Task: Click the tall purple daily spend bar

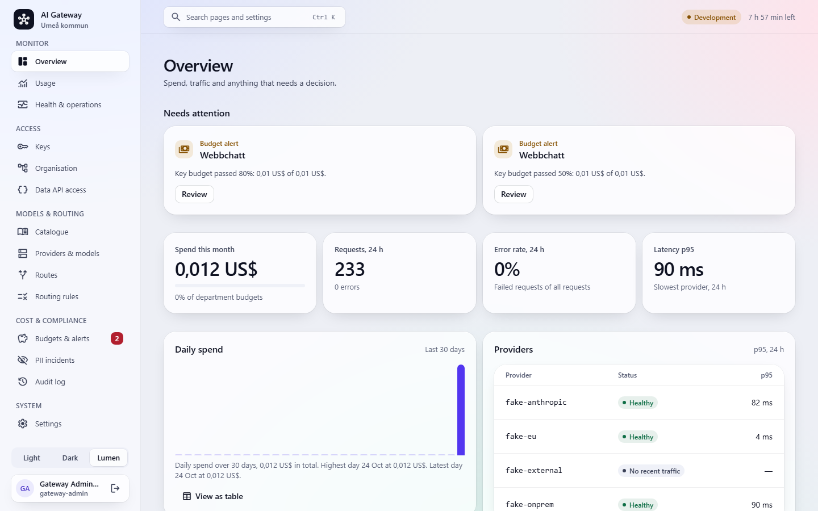Action: 461,410
